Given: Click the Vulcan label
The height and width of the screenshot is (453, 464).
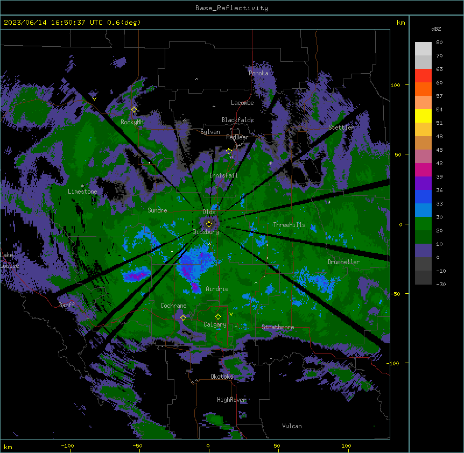Looking at the screenshot, I should point(292,426).
